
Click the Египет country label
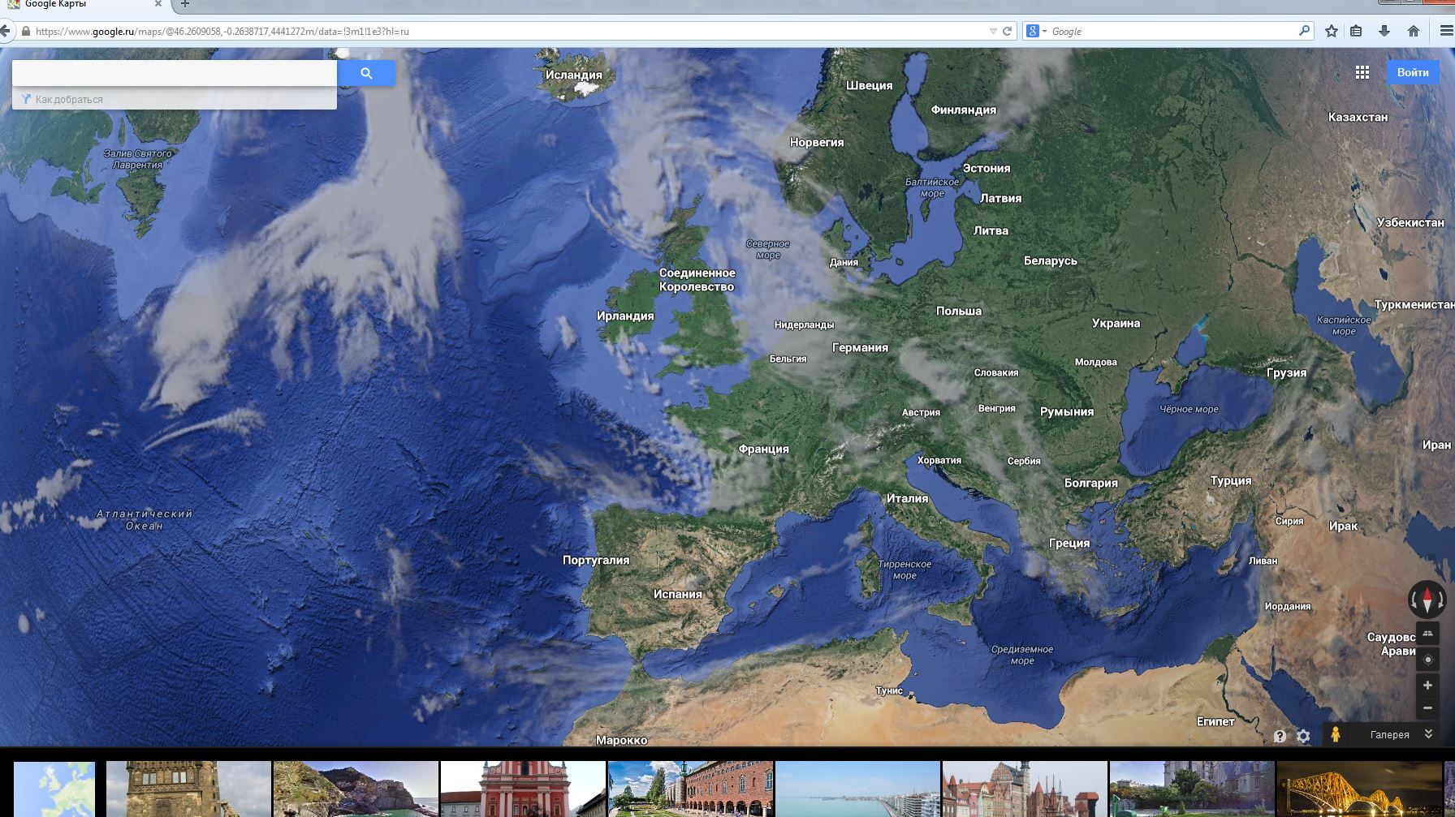point(1215,721)
